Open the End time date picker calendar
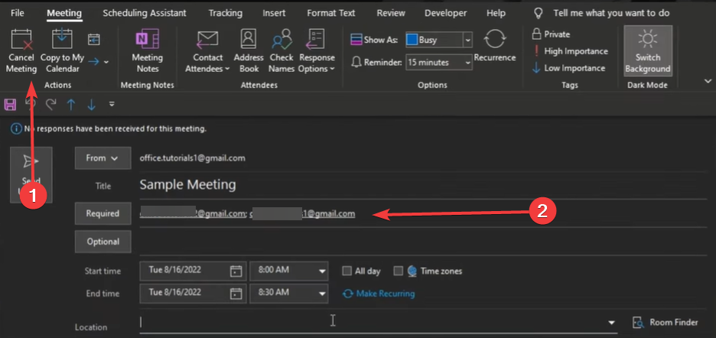The height and width of the screenshot is (338, 716). tap(236, 293)
